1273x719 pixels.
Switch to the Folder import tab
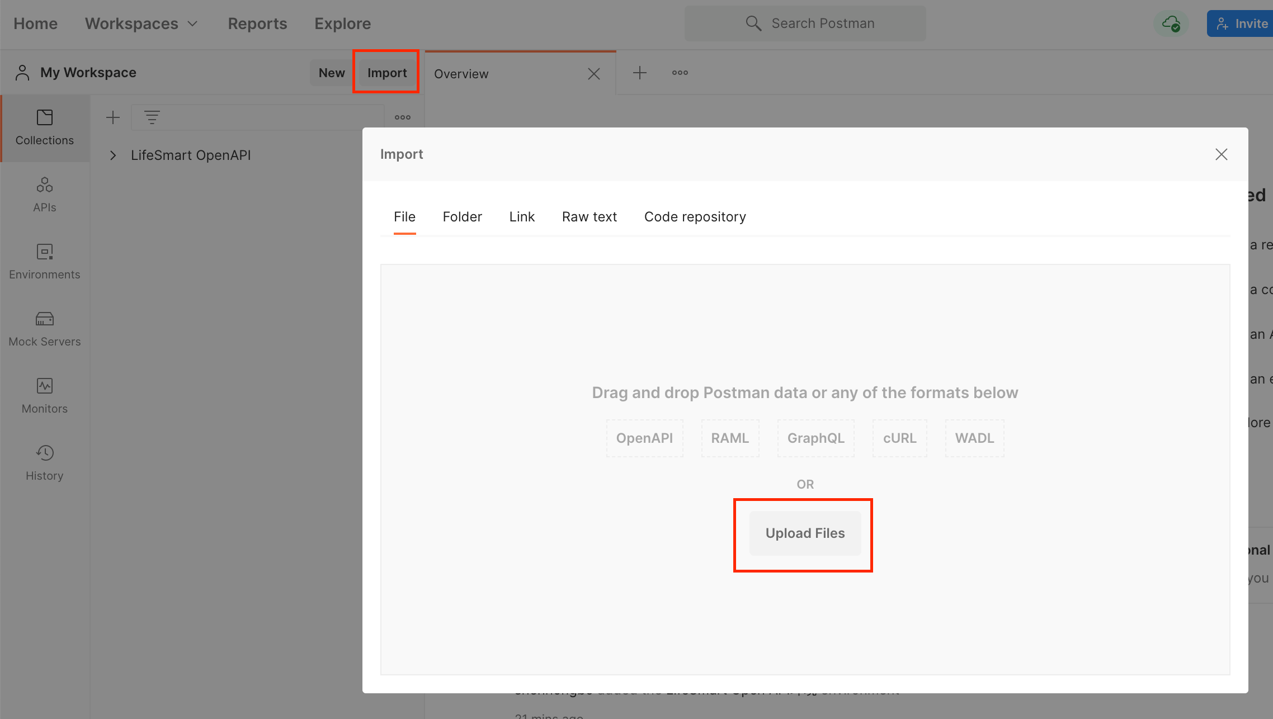click(x=463, y=217)
